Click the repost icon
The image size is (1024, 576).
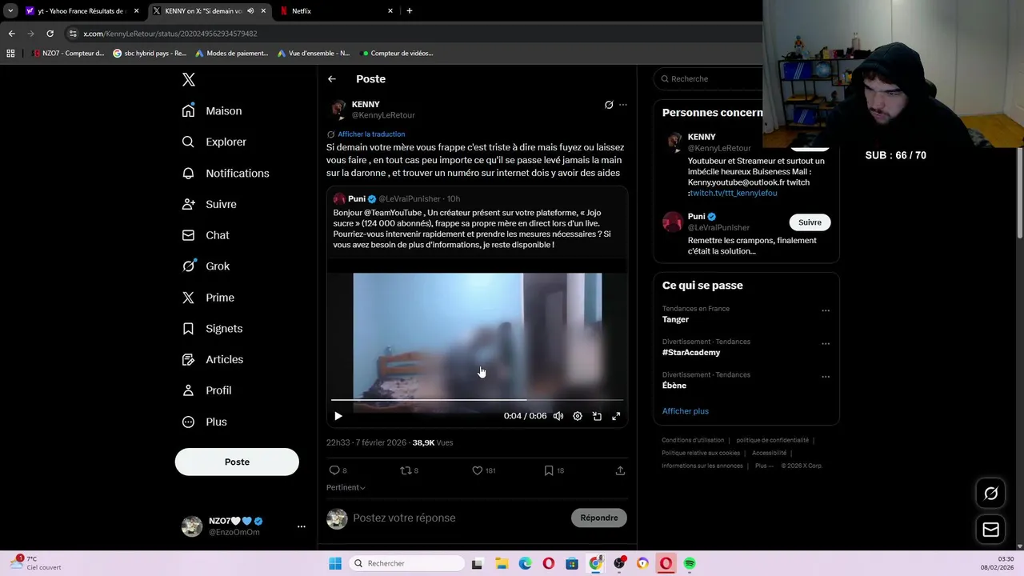(406, 470)
